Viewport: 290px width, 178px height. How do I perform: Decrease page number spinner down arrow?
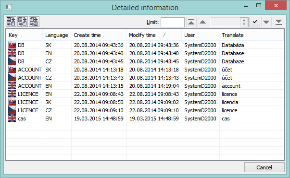(x=244, y=24)
